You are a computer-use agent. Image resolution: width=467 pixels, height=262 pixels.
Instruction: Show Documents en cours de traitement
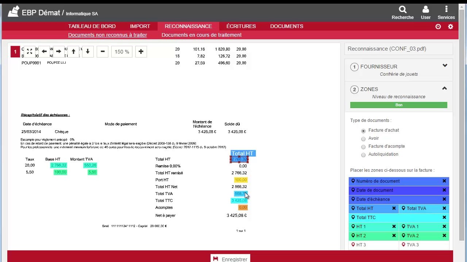201,35
